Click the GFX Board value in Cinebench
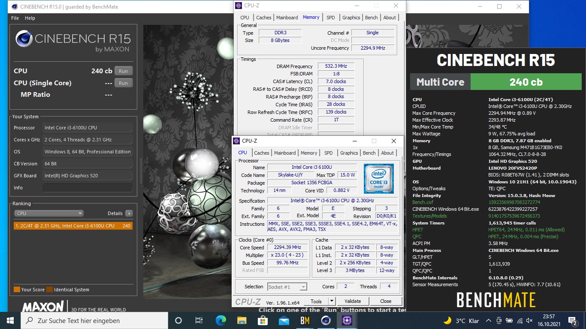The image size is (586, 329). tap(88, 176)
